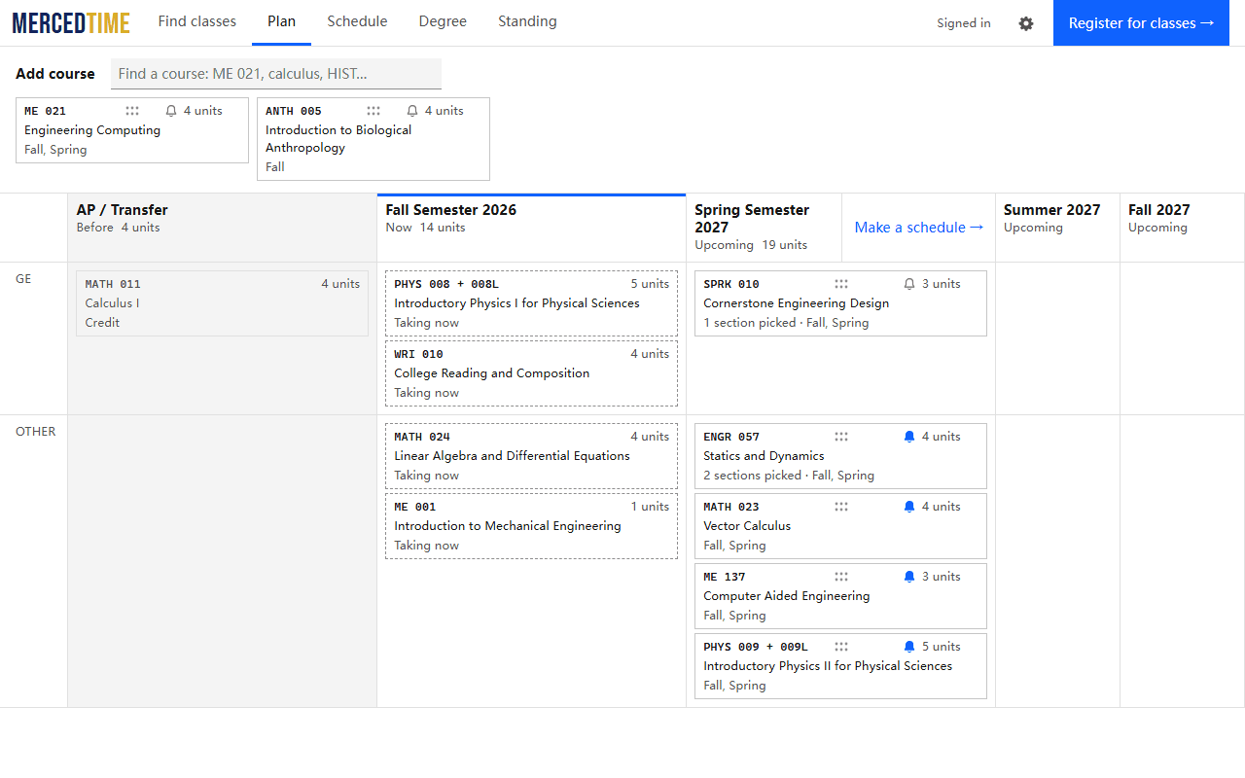Turn off the bell alert for ME 137

coord(909,577)
